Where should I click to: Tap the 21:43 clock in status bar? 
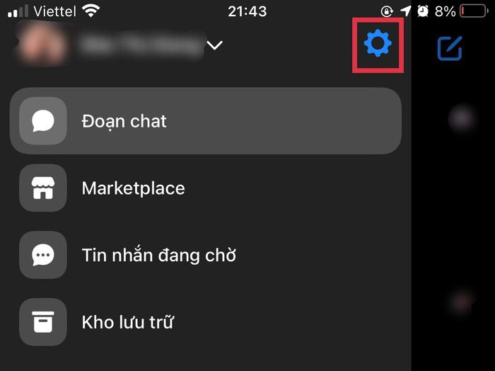[248, 11]
